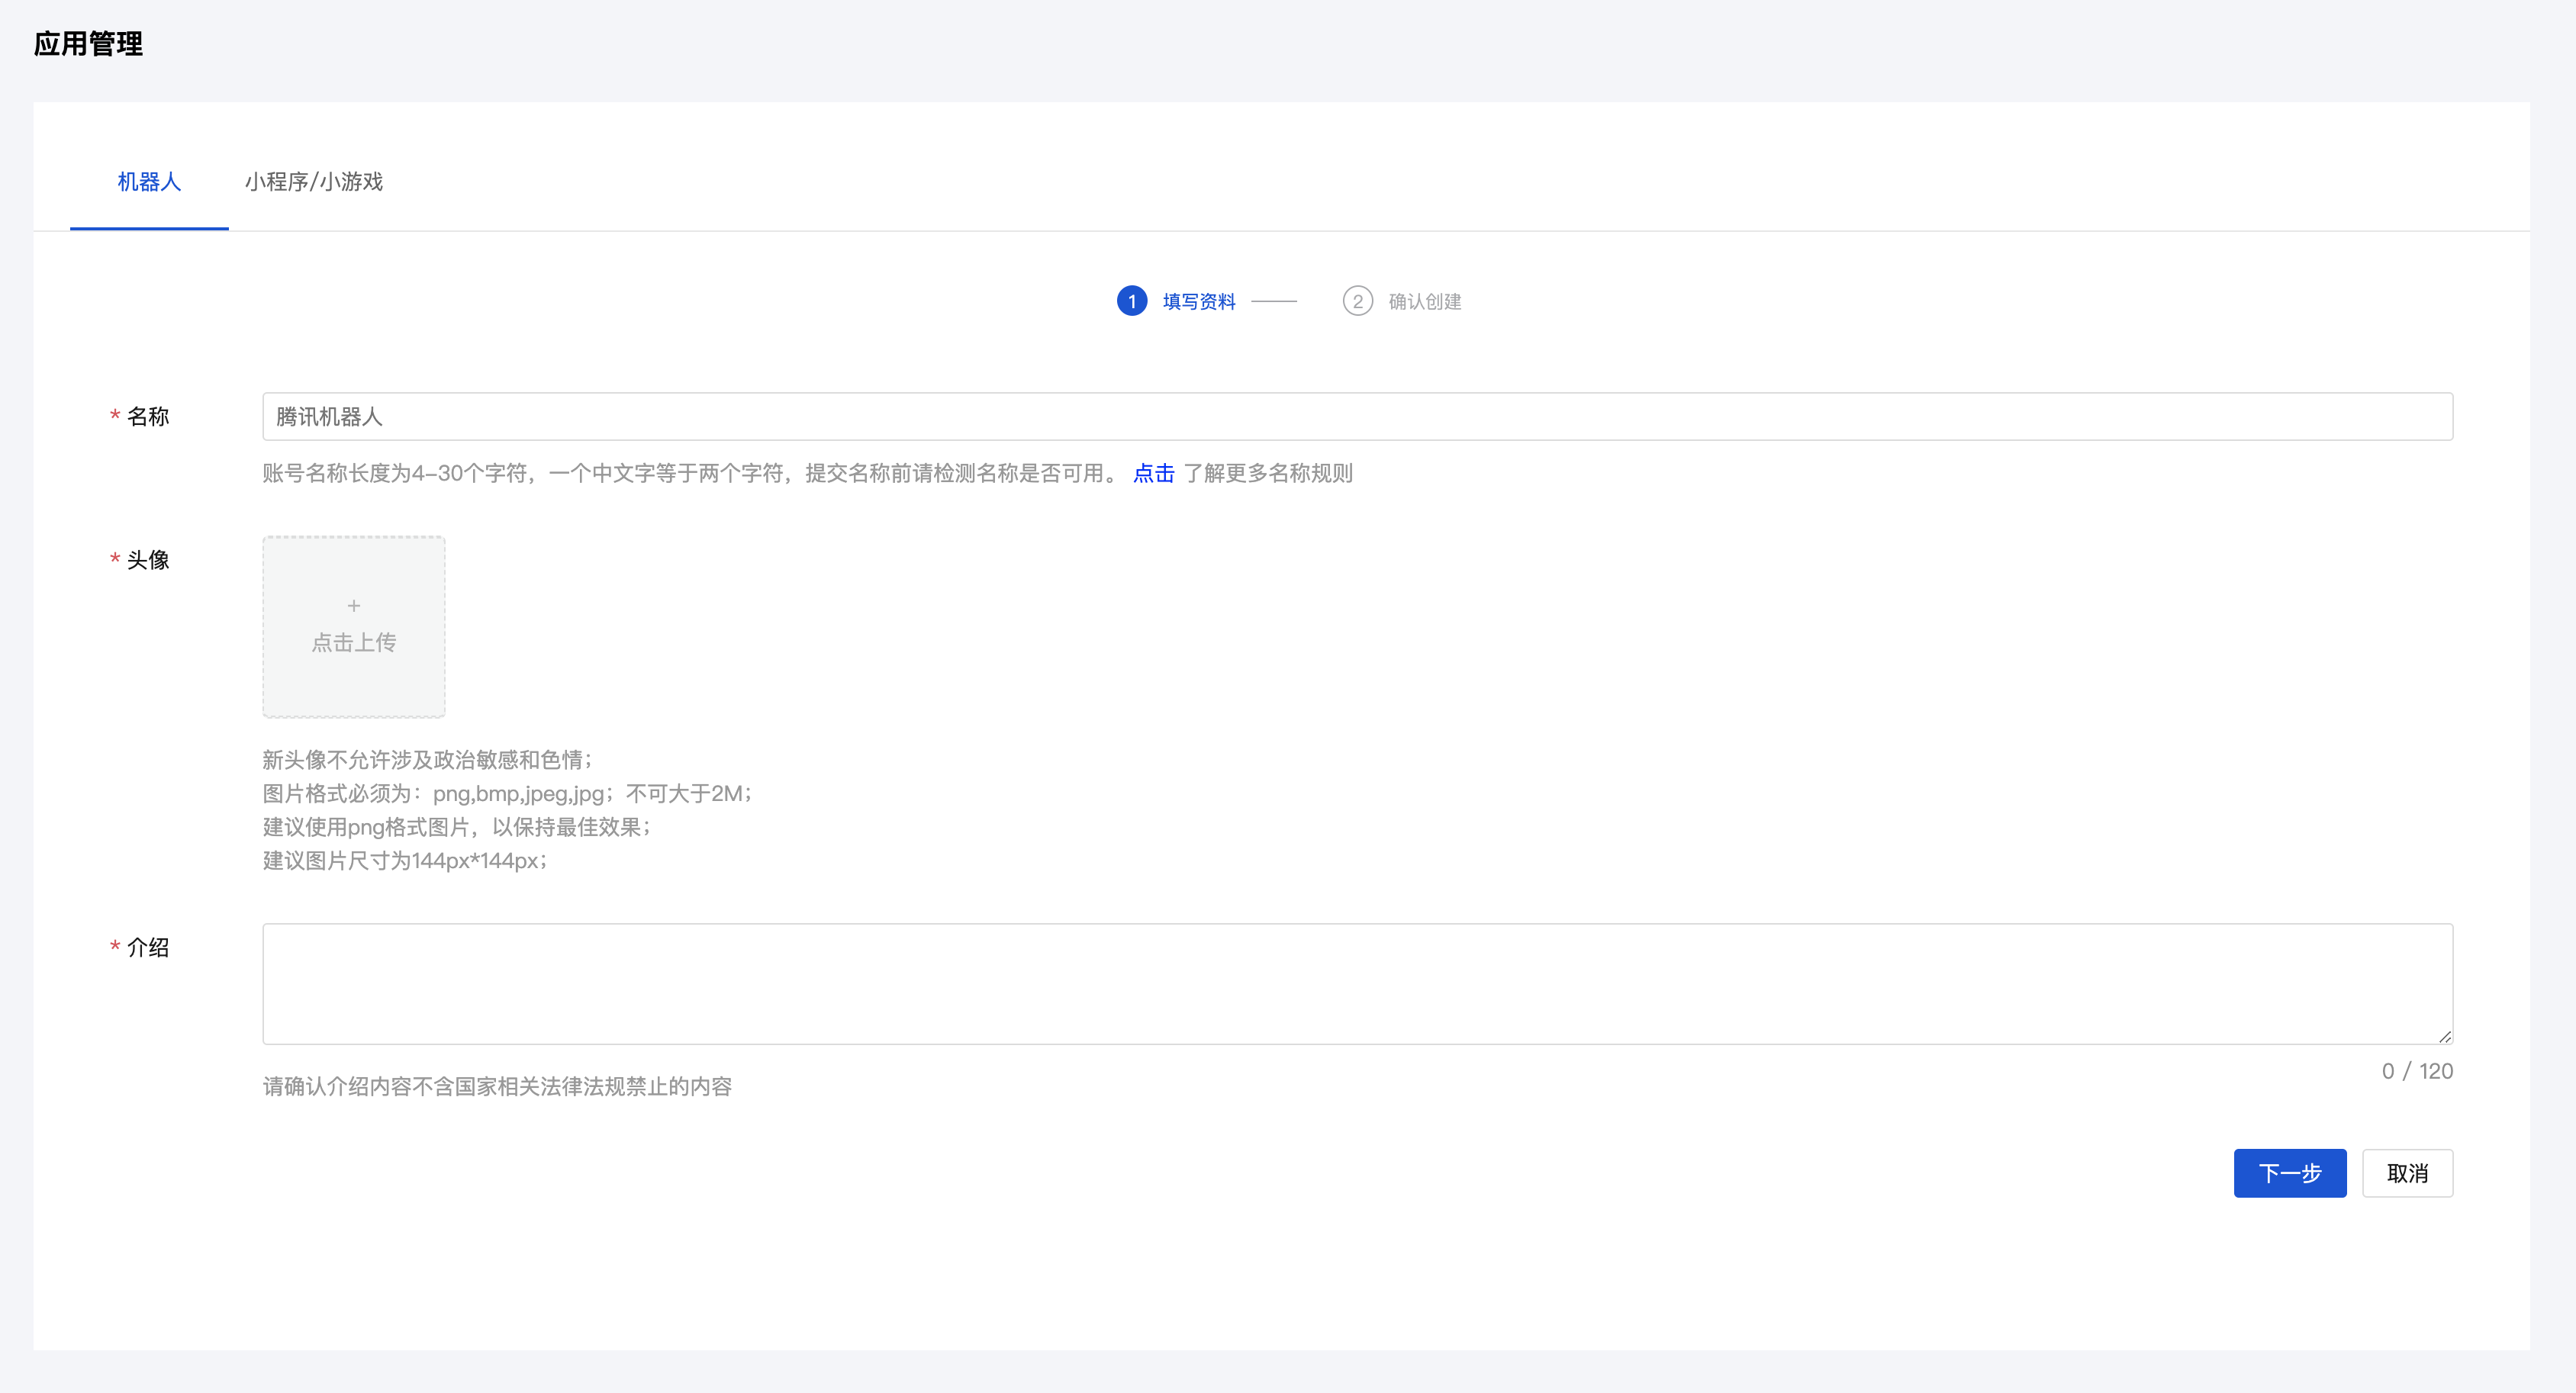The image size is (2576, 1393).
Task: Select the 确认创建 step label
Action: coord(1424,301)
